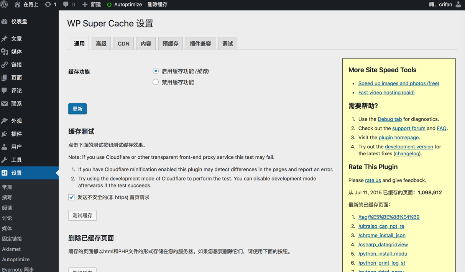The height and width of the screenshot is (272, 465).
Task: Switch to the 预缓存 tab
Action: click(x=171, y=44)
